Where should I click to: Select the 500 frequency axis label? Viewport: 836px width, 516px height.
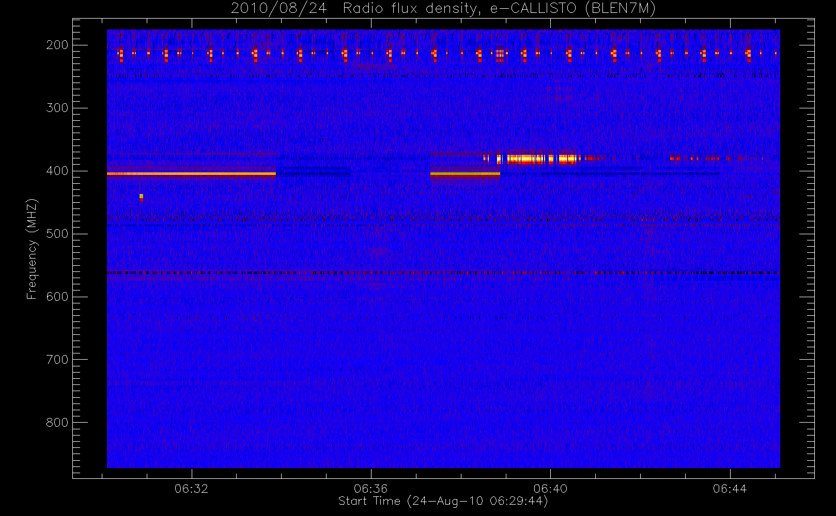coord(57,234)
